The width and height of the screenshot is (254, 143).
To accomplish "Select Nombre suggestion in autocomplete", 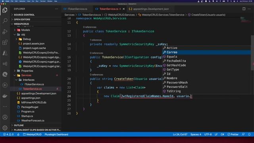I will point(206,78).
